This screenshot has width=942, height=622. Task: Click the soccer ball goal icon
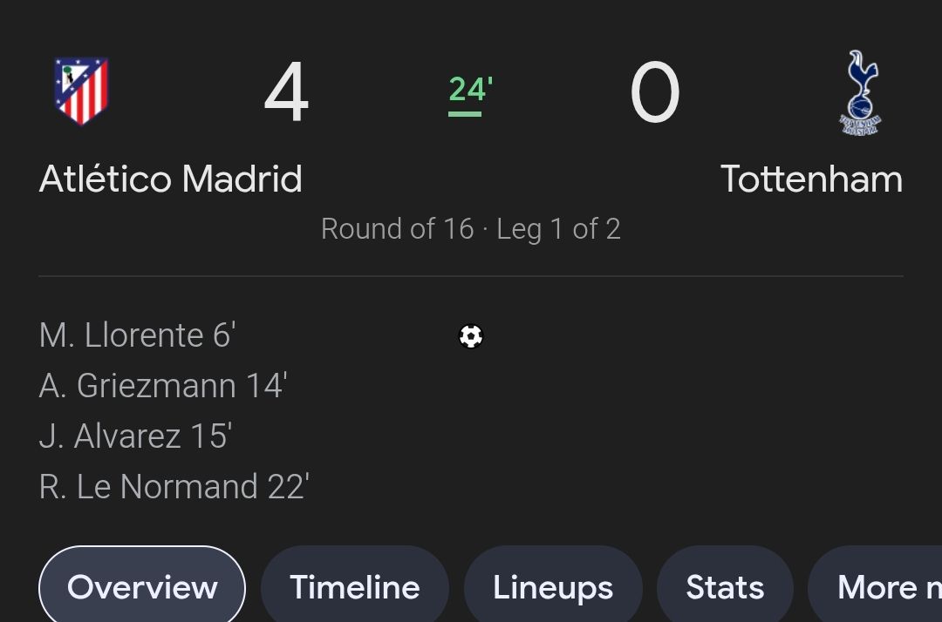[x=471, y=336]
